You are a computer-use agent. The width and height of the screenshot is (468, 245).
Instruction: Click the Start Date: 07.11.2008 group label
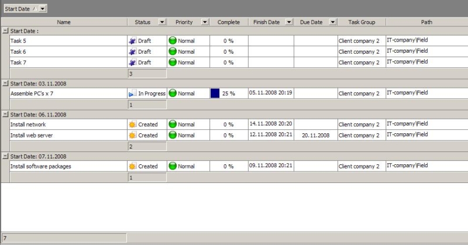(38, 156)
